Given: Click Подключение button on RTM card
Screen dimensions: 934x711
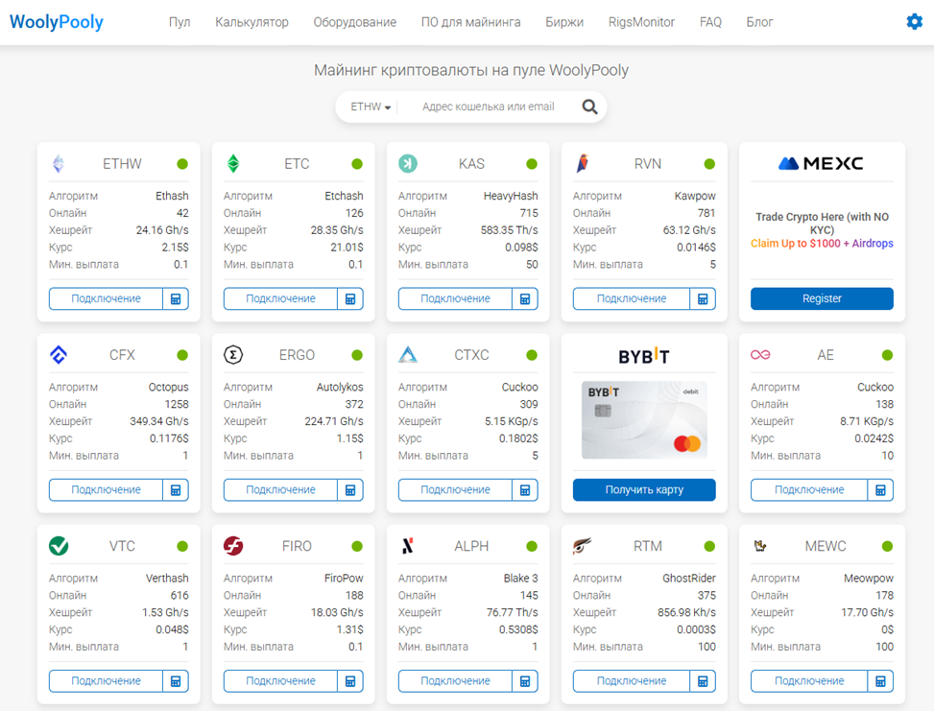Looking at the screenshot, I should pyautogui.click(x=632, y=681).
